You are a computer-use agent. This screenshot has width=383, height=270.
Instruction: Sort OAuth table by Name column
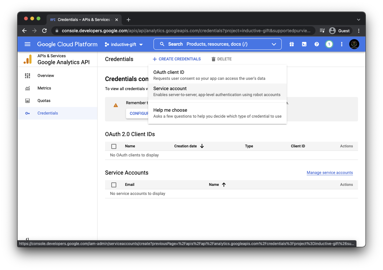(130, 146)
